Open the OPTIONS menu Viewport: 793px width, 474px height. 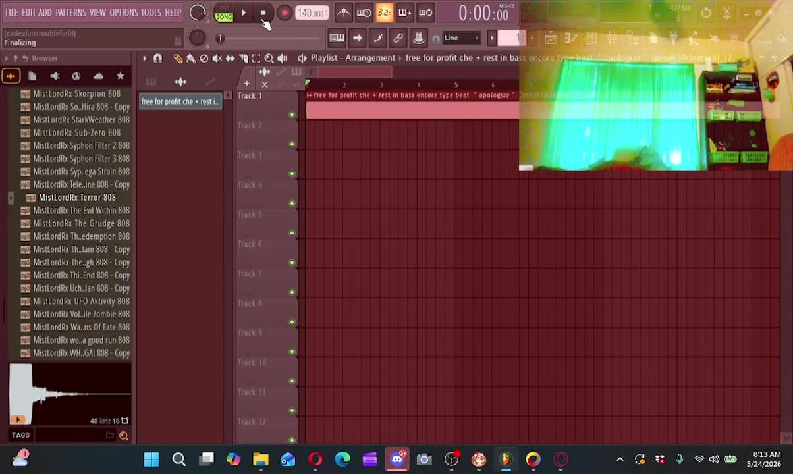point(123,13)
